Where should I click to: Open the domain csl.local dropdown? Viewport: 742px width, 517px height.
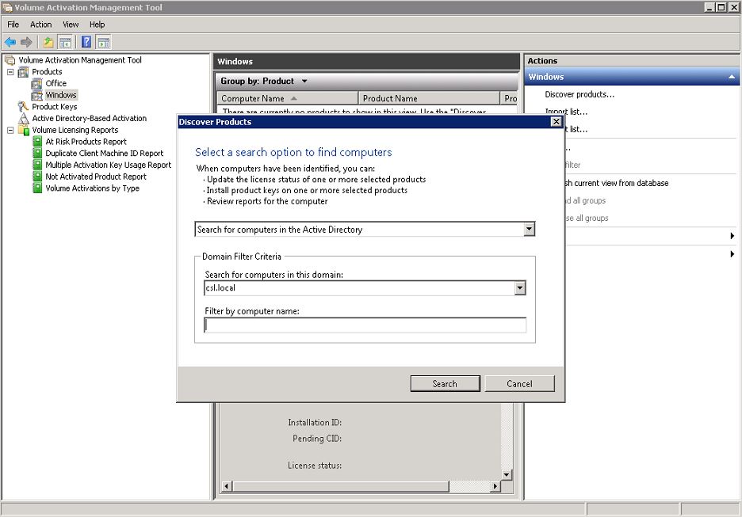pos(519,288)
